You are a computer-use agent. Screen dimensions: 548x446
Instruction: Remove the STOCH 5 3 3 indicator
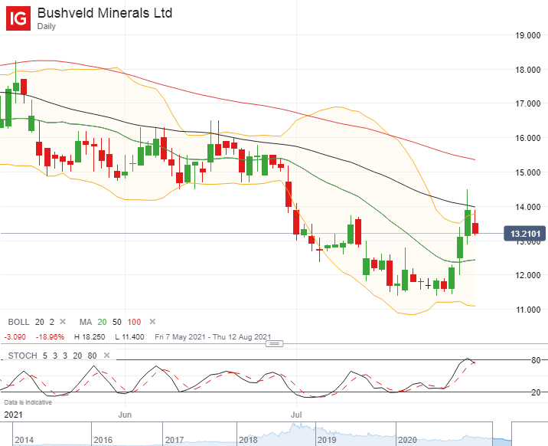point(106,356)
